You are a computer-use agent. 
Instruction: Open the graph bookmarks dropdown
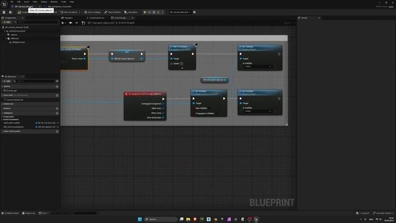pos(64,23)
